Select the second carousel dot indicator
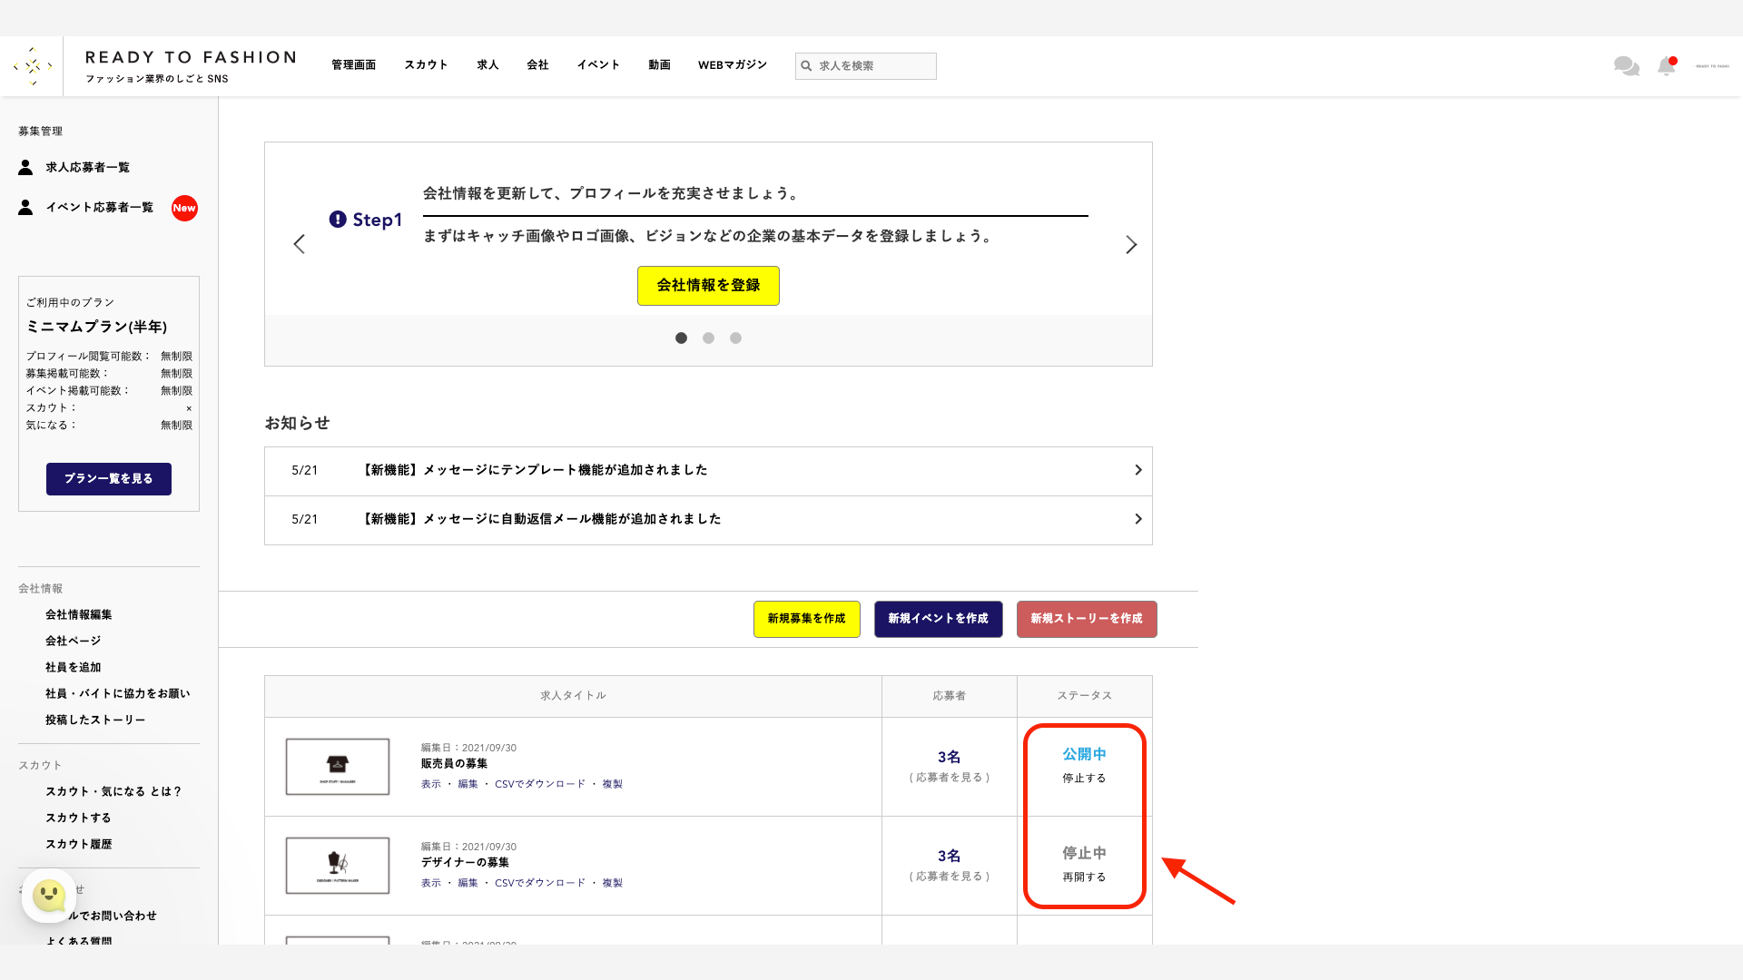Image resolution: width=1743 pixels, height=980 pixels. tap(708, 338)
